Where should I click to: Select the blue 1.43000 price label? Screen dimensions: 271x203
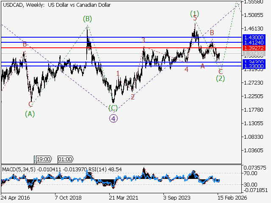(254, 37)
